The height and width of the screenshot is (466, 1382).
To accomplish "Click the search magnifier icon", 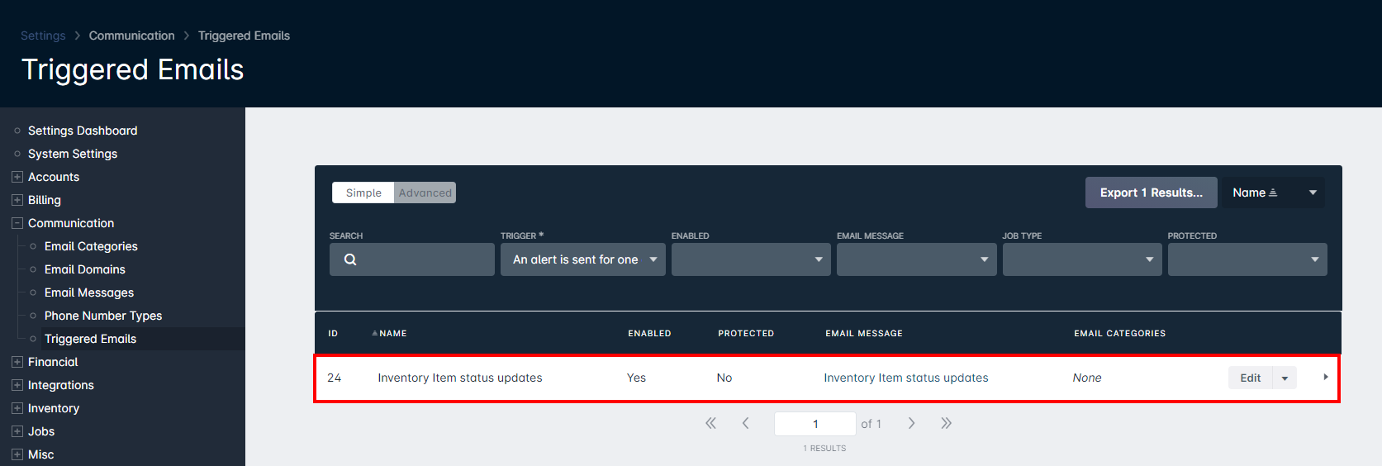I will pos(350,259).
